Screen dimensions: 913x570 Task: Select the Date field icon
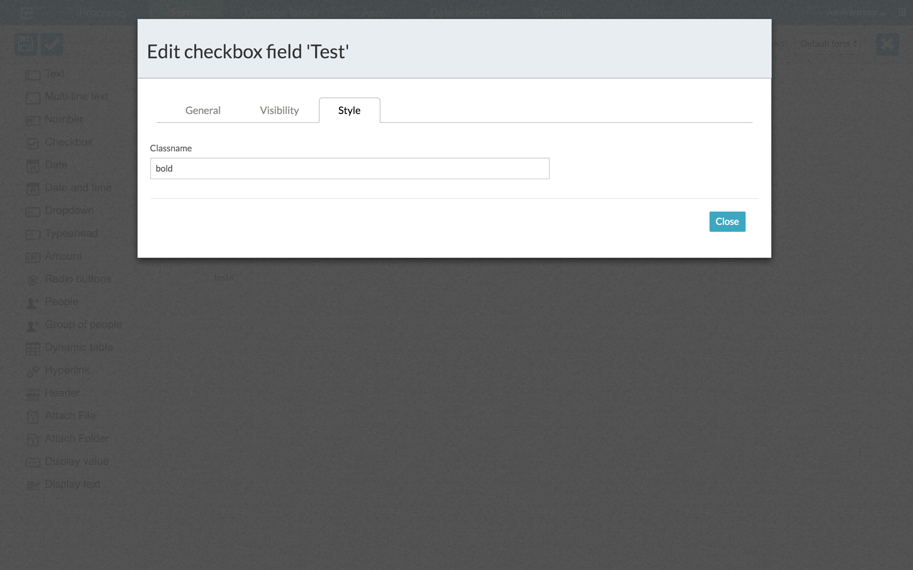click(33, 166)
